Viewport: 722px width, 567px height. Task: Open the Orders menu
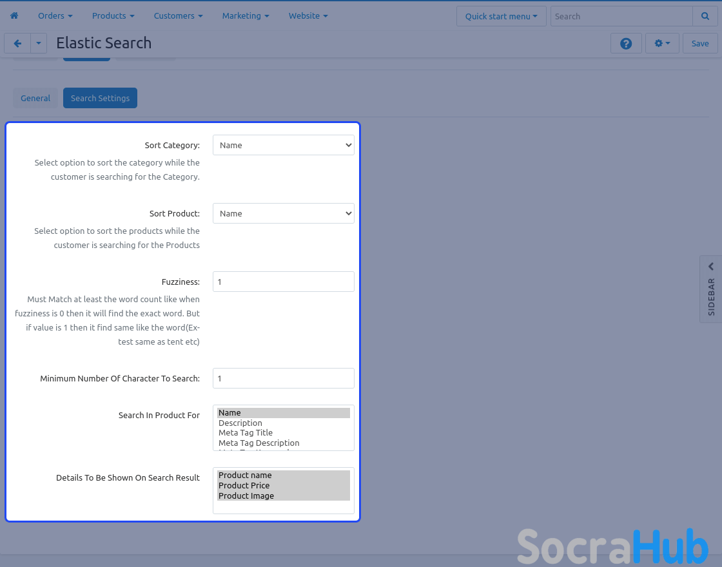pos(55,15)
